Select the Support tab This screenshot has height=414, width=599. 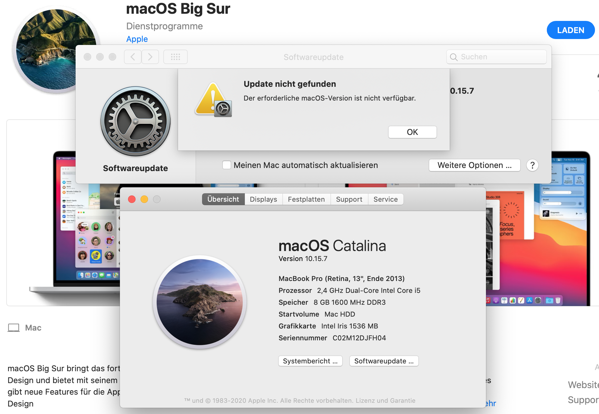click(349, 199)
